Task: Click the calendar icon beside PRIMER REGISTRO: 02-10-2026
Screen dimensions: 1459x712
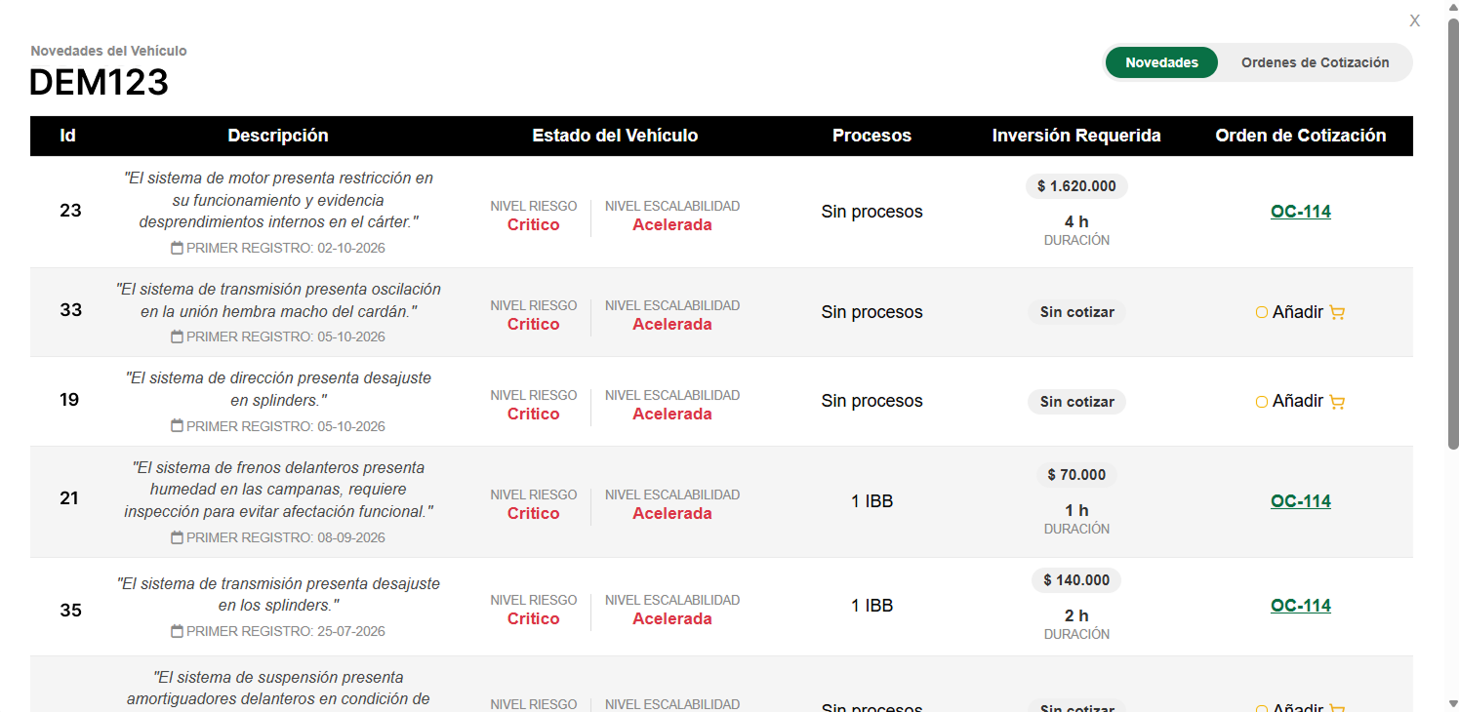Action: coord(177,248)
